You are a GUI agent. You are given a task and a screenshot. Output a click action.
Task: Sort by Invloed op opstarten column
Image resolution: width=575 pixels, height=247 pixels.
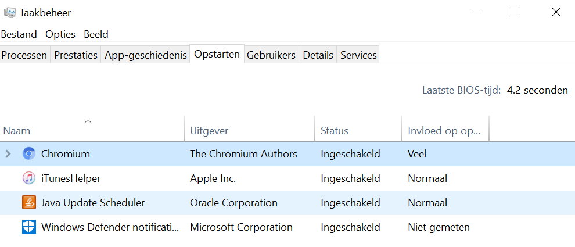pyautogui.click(x=445, y=128)
